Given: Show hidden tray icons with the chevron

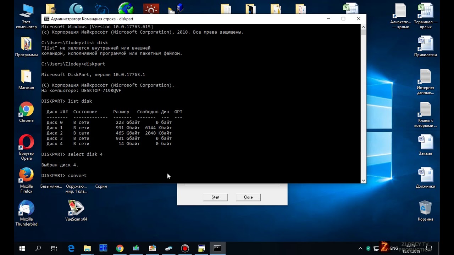Looking at the screenshot, I should coord(360,248).
